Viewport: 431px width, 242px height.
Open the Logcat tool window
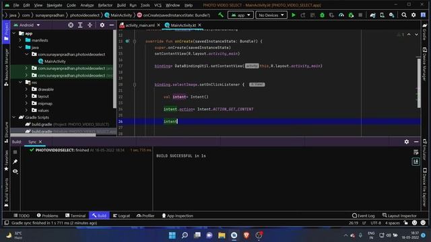pos(121,216)
